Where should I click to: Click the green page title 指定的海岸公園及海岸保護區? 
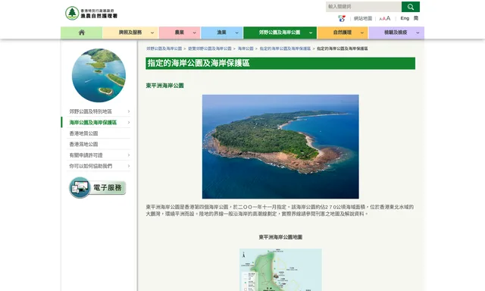click(x=199, y=63)
